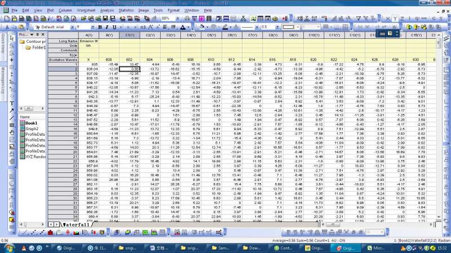Open Project Explorer panel options arrow
The image size is (451, 253).
[32, 34]
